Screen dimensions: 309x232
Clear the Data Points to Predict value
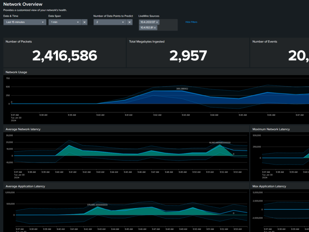pos(129,22)
